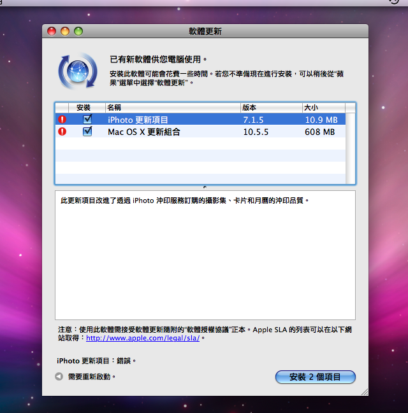408x413 pixels.
Task: Uncheck the Mac OS X 更新組合 install checkbox
Action: (x=87, y=131)
